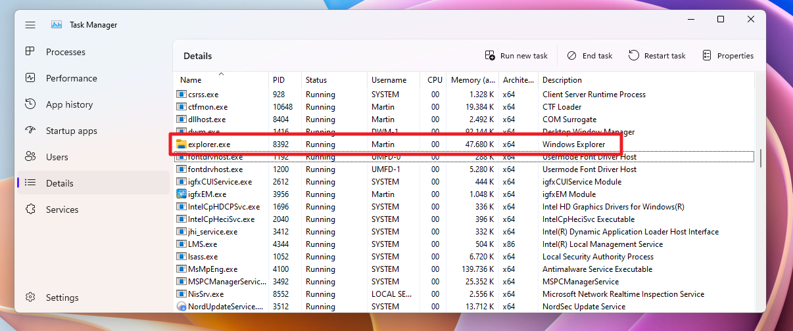Sort by the Name column header

(222, 80)
